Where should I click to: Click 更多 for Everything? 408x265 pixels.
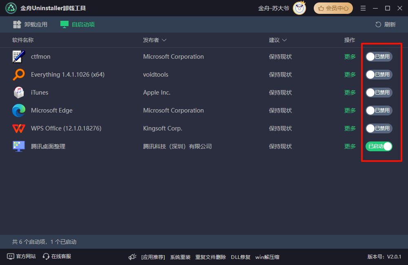[350, 74]
